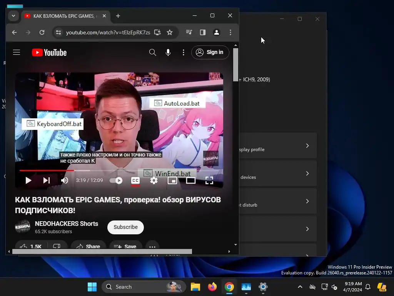Open video player settings gear
Screen dimensions: 394x296
(x=154, y=180)
